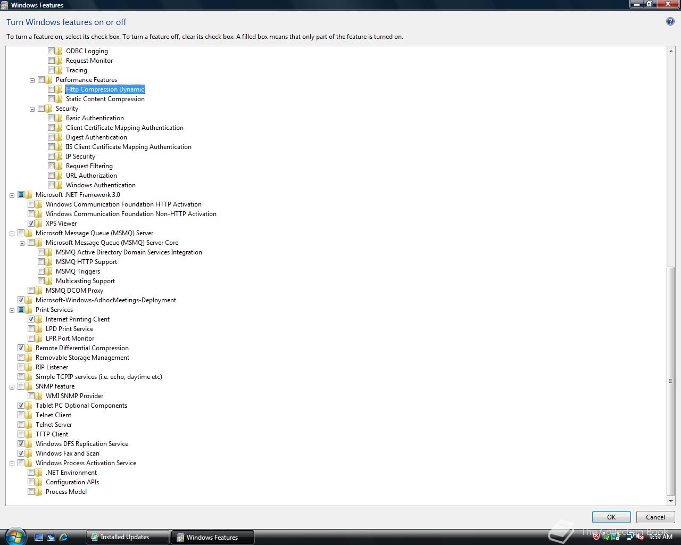Confirm changes with OK button
This screenshot has width=681, height=545.
(611, 517)
